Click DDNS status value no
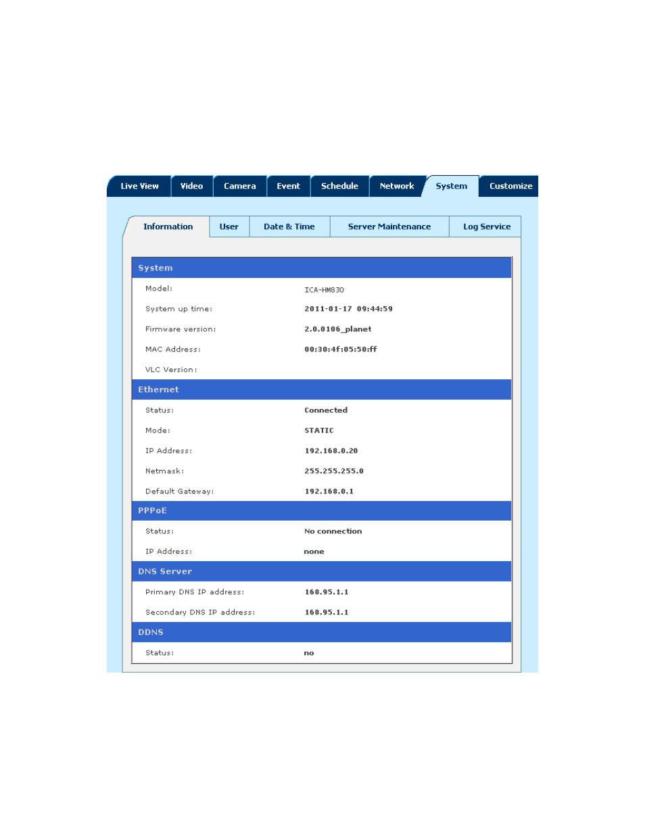The height and width of the screenshot is (835, 645). [309, 653]
